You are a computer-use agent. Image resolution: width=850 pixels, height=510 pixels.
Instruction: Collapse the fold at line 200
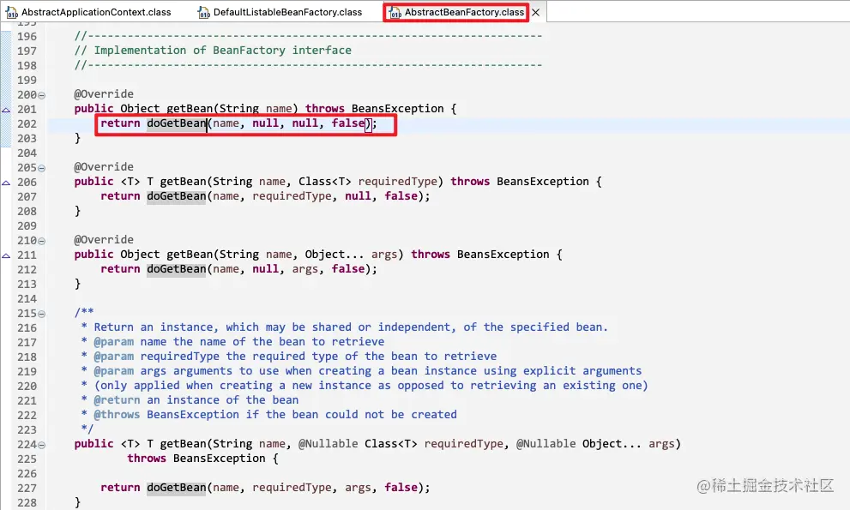42,95
